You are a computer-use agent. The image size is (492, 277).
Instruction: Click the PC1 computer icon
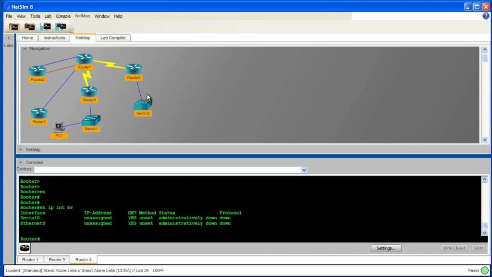[59, 127]
